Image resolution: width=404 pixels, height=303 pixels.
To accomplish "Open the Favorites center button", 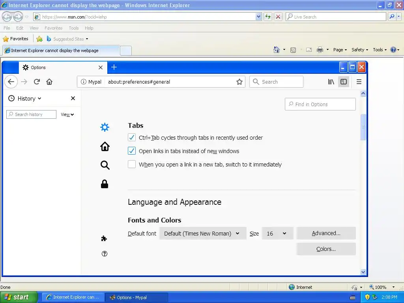I will (x=15, y=39).
